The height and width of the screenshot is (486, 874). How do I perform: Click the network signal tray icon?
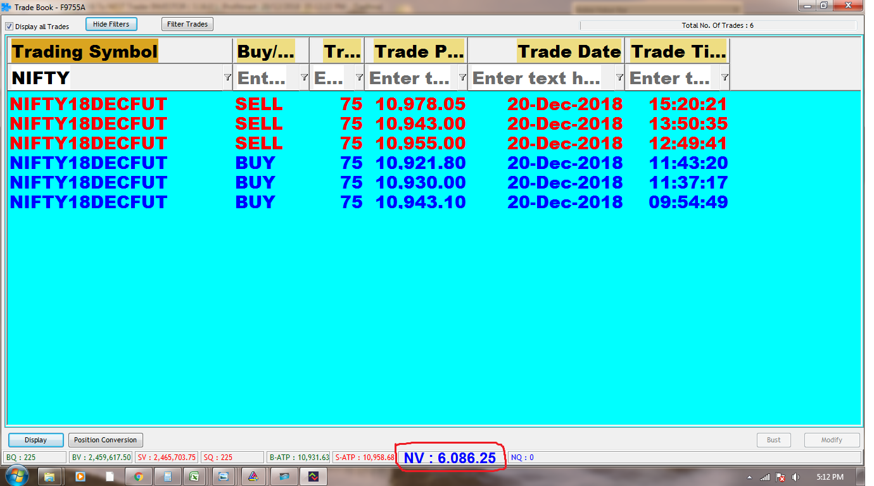pos(765,477)
